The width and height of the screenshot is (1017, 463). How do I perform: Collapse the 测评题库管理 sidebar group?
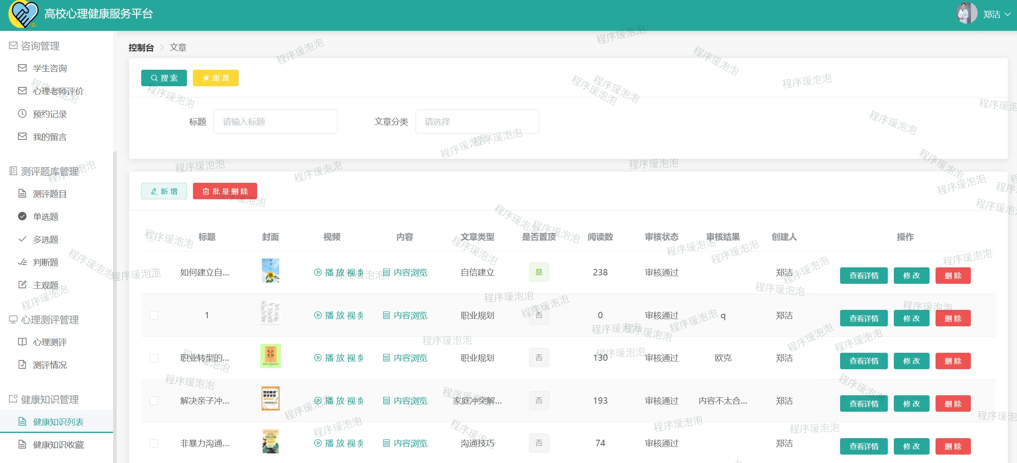[50, 172]
